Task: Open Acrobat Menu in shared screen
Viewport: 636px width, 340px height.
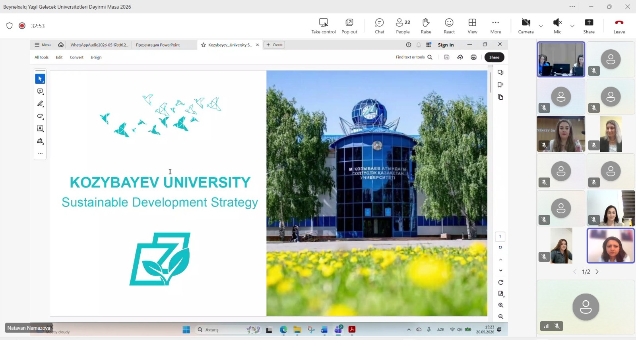Action: click(43, 45)
